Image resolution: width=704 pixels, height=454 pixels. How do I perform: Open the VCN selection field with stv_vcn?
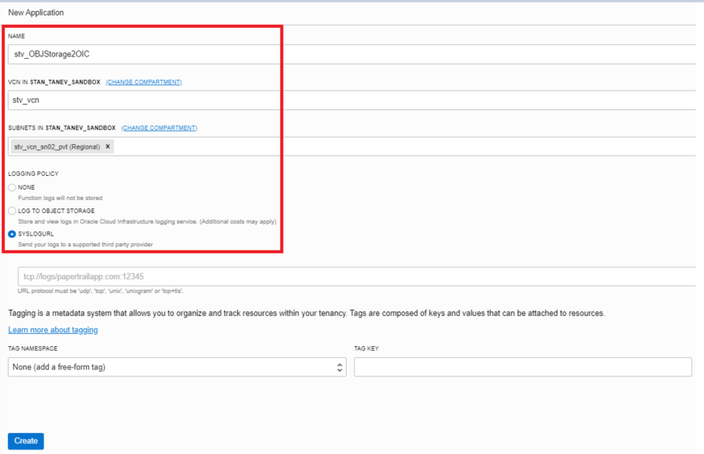349,100
